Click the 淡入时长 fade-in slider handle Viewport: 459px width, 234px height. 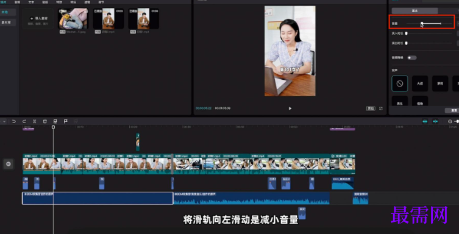point(407,34)
